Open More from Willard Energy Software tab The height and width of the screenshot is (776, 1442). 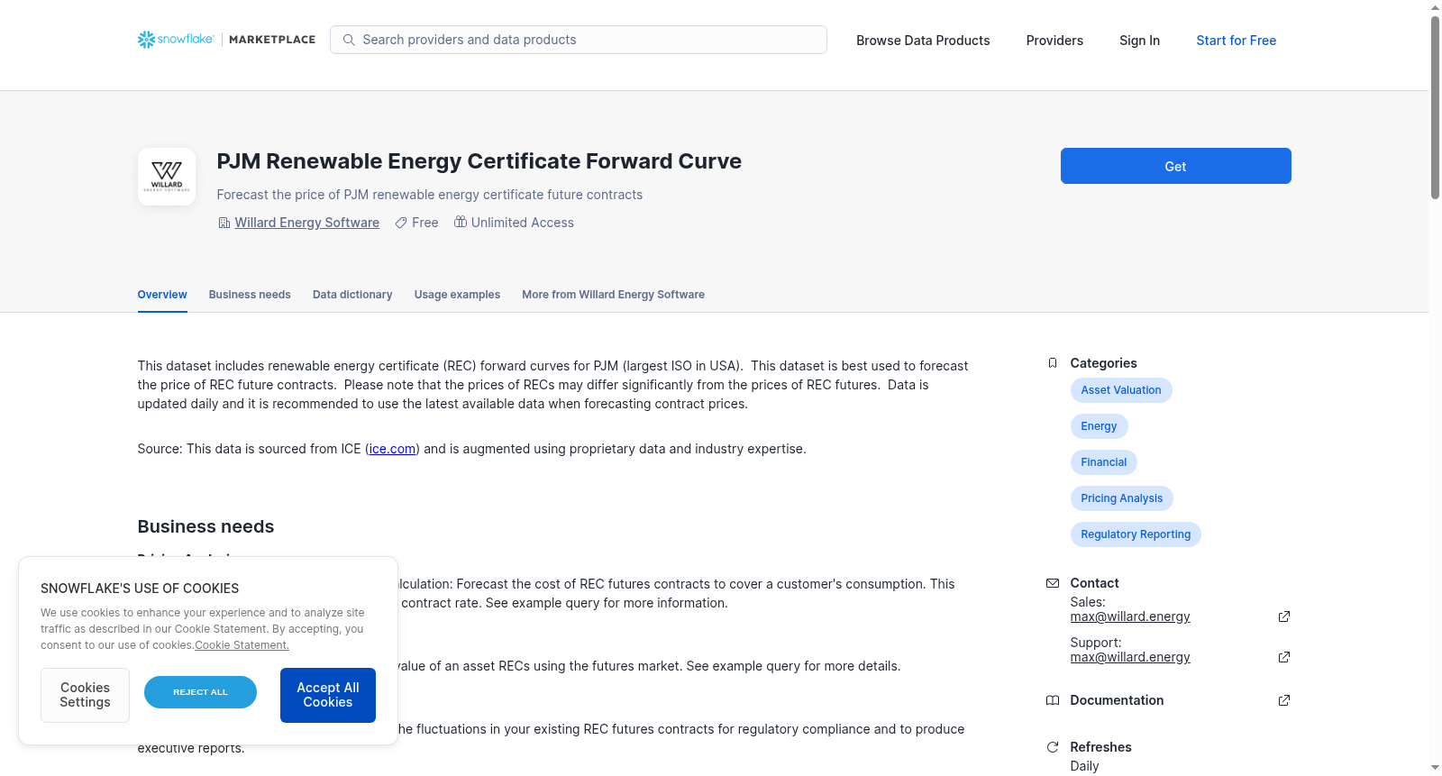tap(613, 295)
